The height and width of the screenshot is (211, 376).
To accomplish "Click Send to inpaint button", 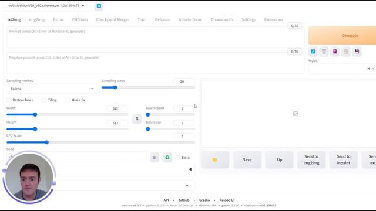I will click(x=343, y=159).
